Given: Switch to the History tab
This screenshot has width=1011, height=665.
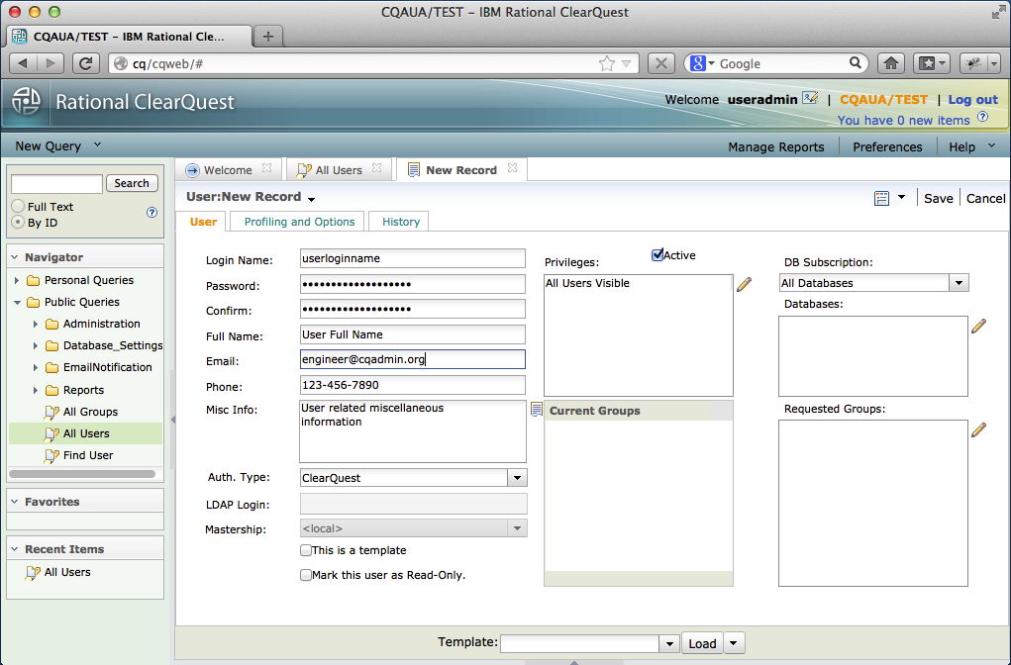Looking at the screenshot, I should click(x=400, y=222).
